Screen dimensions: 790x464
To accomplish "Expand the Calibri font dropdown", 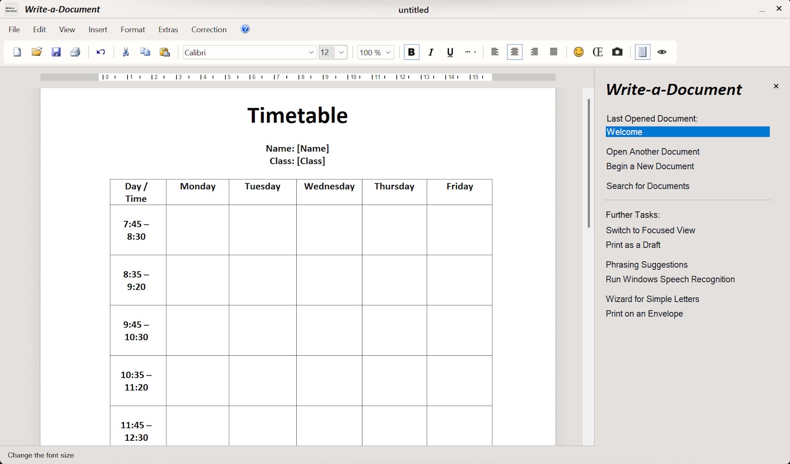I will [x=311, y=52].
